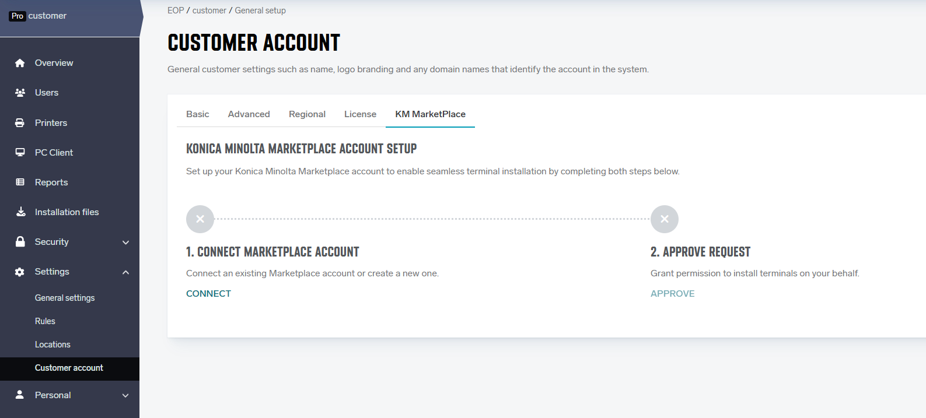Expand the Personal menu chevron
This screenshot has height=418, width=926.
(x=125, y=395)
